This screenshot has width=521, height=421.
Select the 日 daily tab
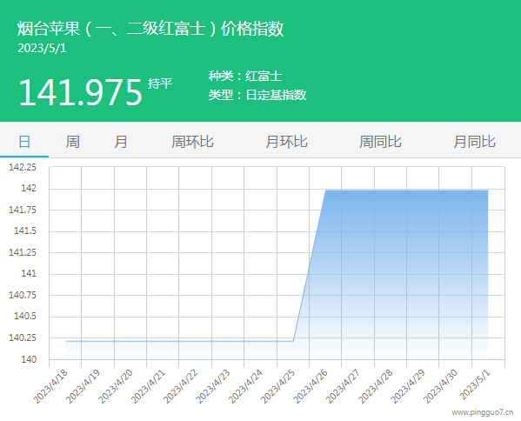24,142
